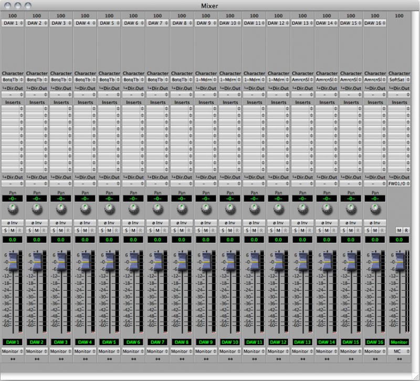This screenshot has height=381, width=420.
Task: Click the ø Inv button on DAW 6
Action: 133,223
